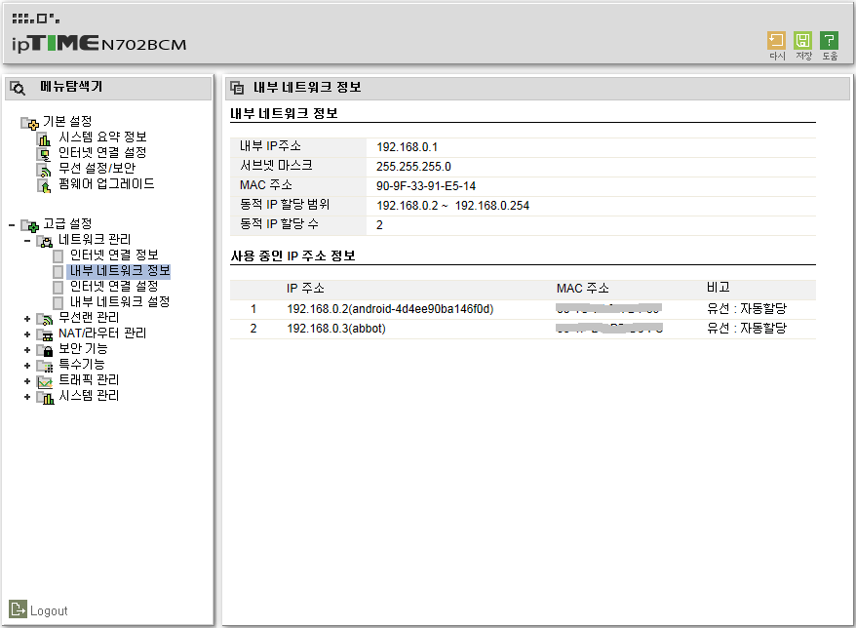The width and height of the screenshot is (856, 628).
Task: Click the 192.168.0.2(android-4d4ee90ba146f0d) entry
Action: tap(390, 309)
